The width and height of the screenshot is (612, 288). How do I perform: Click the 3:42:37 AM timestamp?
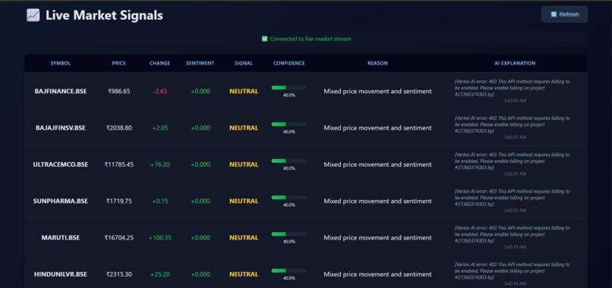click(515, 138)
